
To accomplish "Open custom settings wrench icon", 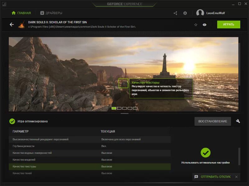I will [x=238, y=121].
